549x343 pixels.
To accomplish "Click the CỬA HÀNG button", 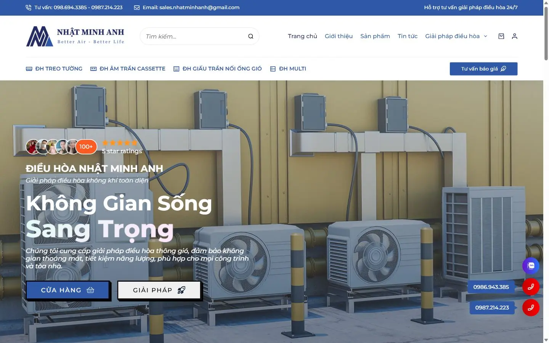I will click(x=67, y=290).
